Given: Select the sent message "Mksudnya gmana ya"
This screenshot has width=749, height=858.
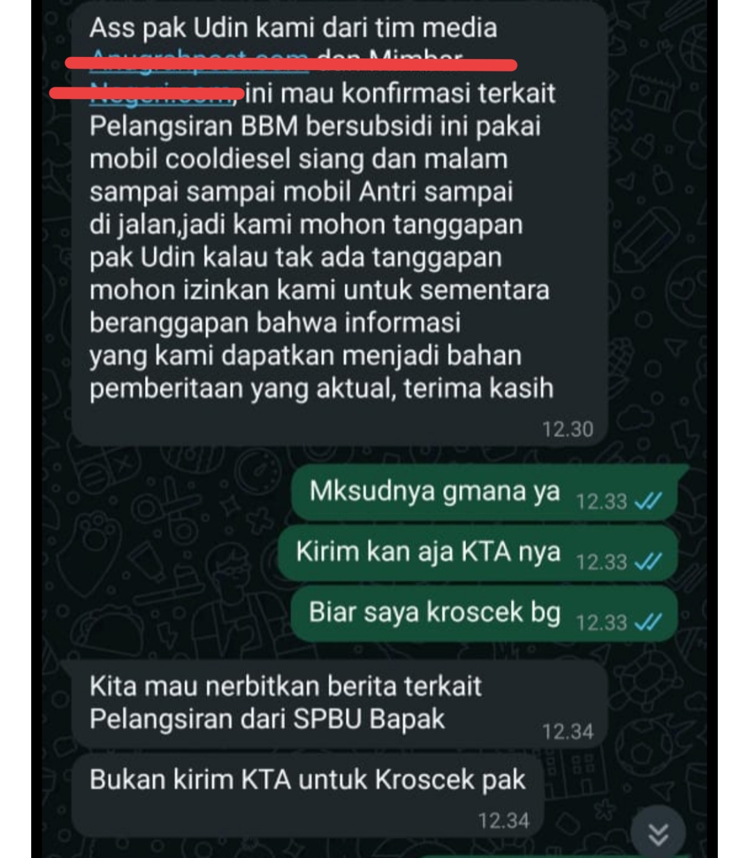Looking at the screenshot, I should (x=484, y=493).
